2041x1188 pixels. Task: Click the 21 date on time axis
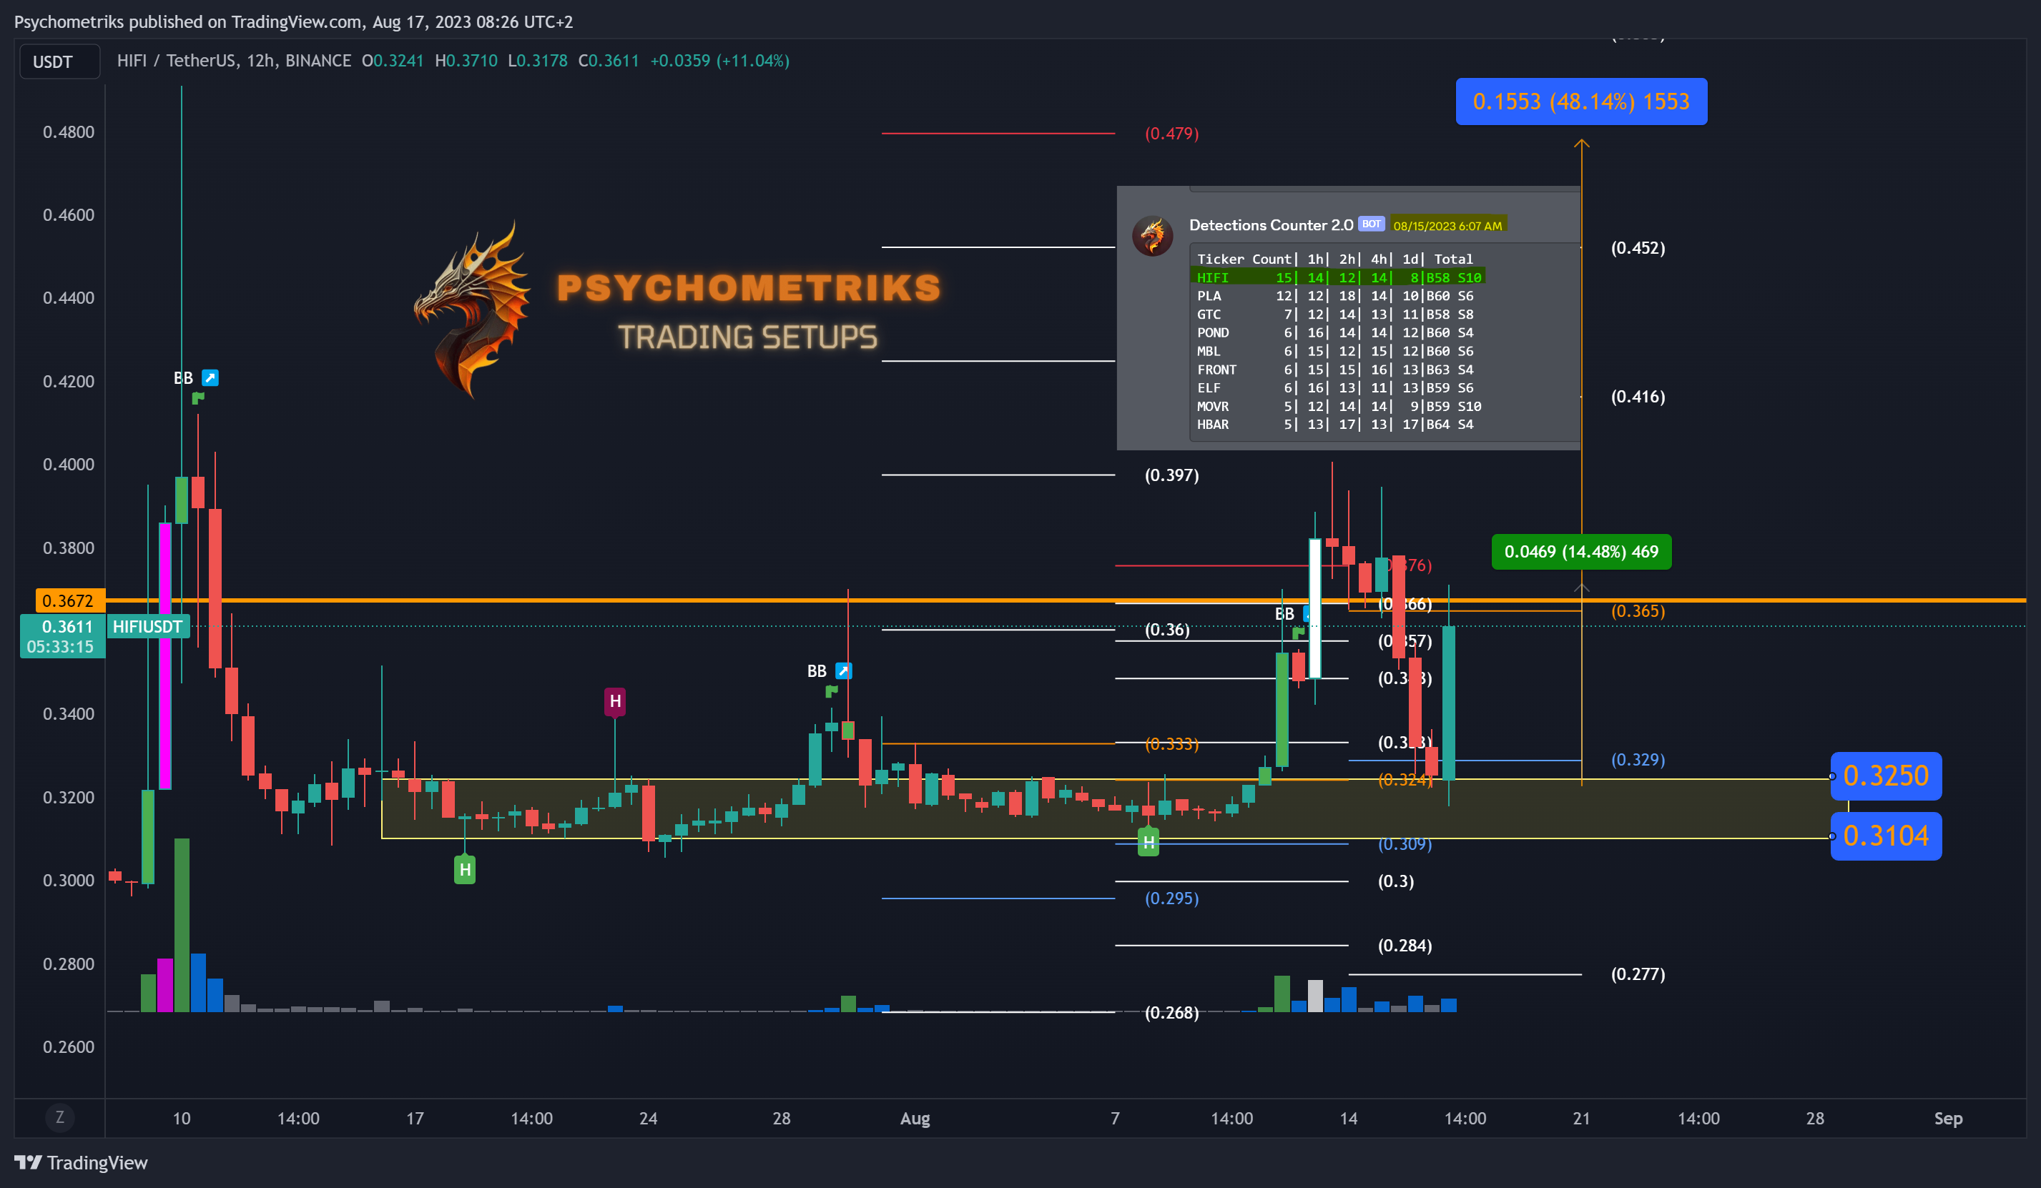1581,1119
